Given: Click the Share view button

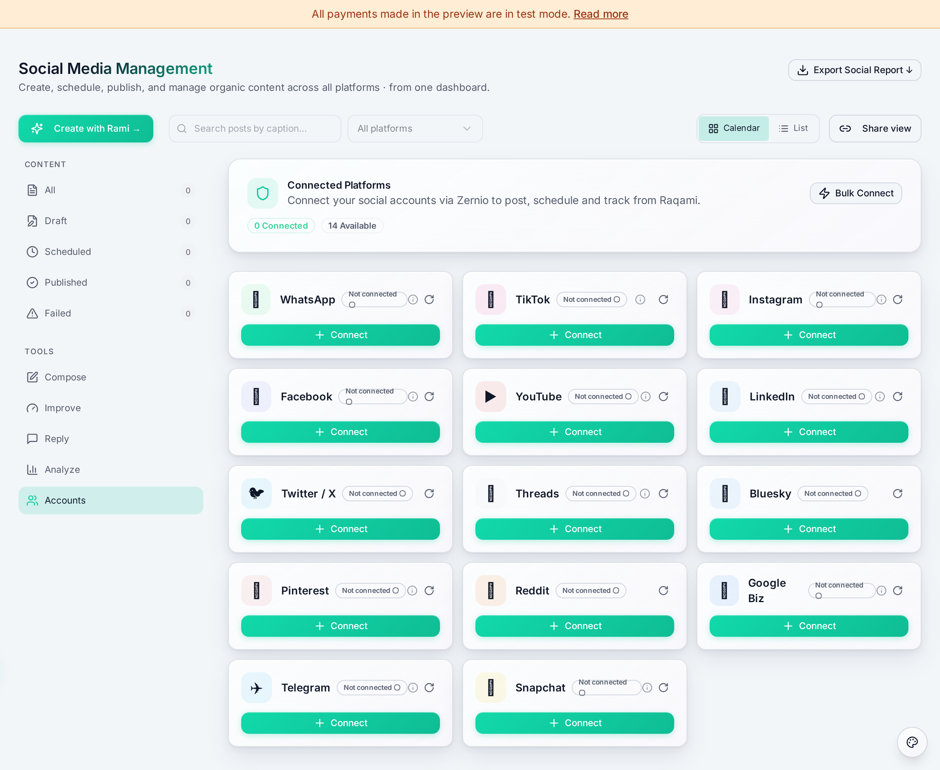Looking at the screenshot, I should (875, 129).
